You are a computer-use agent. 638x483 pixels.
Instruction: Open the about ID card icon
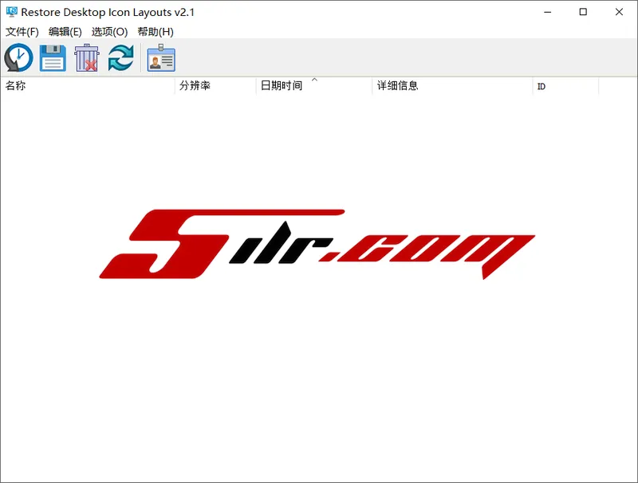[x=161, y=57]
